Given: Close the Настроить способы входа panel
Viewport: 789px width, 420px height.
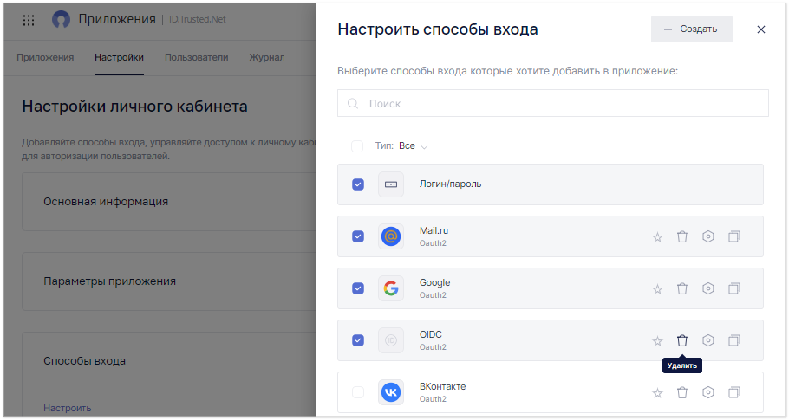Looking at the screenshot, I should pyautogui.click(x=761, y=29).
